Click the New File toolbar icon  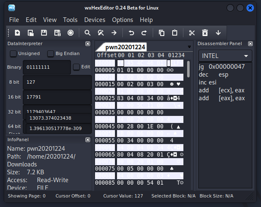tap(17, 33)
